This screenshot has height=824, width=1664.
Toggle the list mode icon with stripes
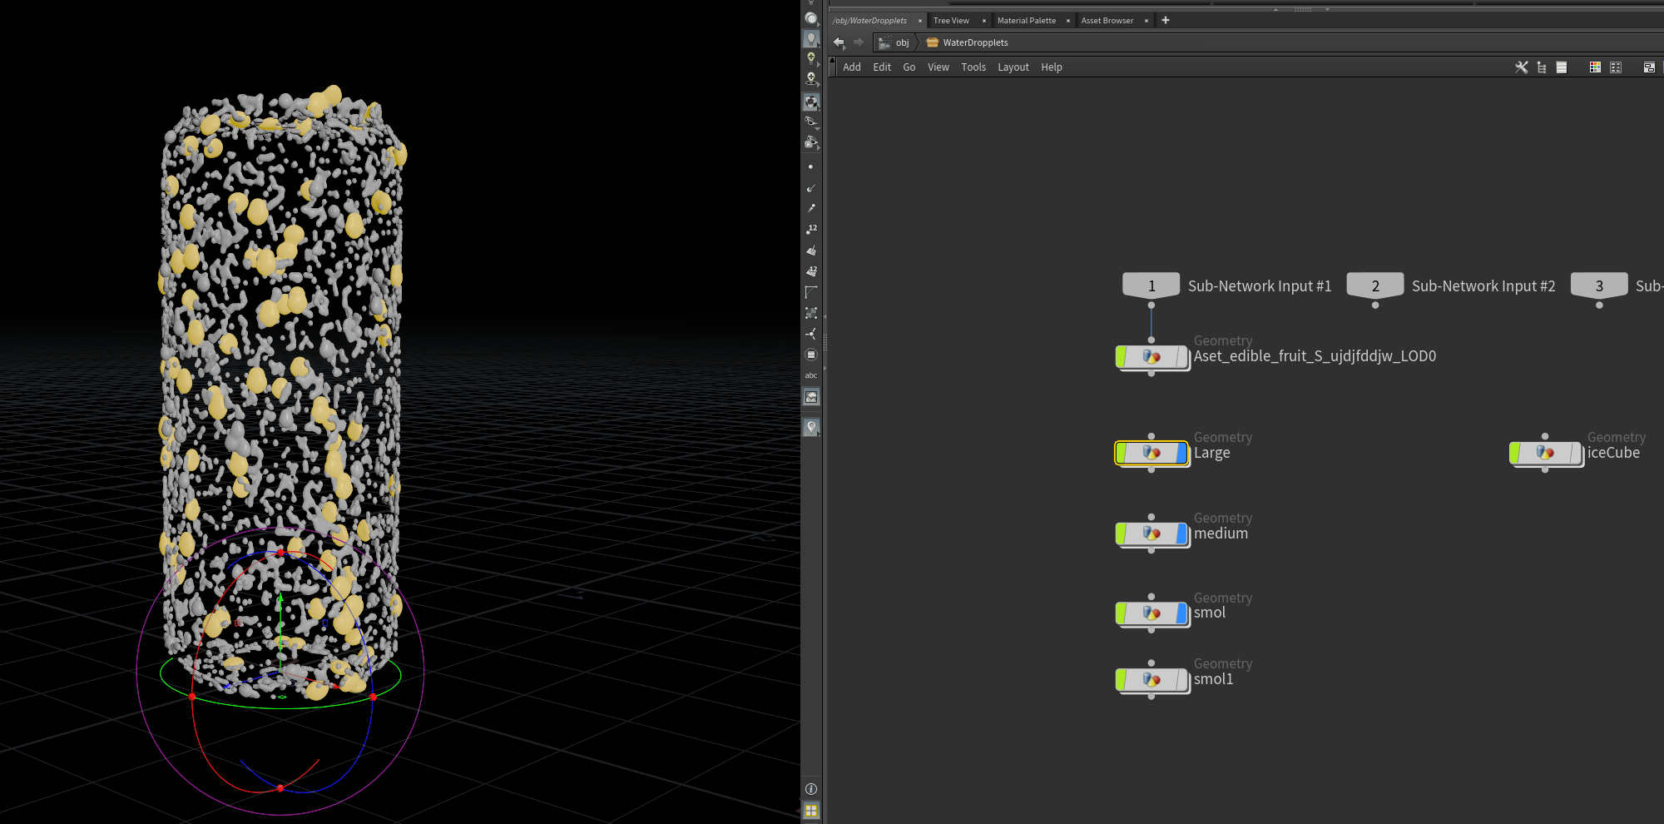point(1562,67)
